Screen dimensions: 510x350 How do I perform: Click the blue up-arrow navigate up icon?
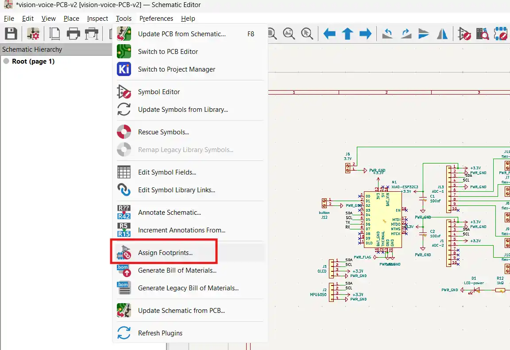pyautogui.click(x=348, y=34)
